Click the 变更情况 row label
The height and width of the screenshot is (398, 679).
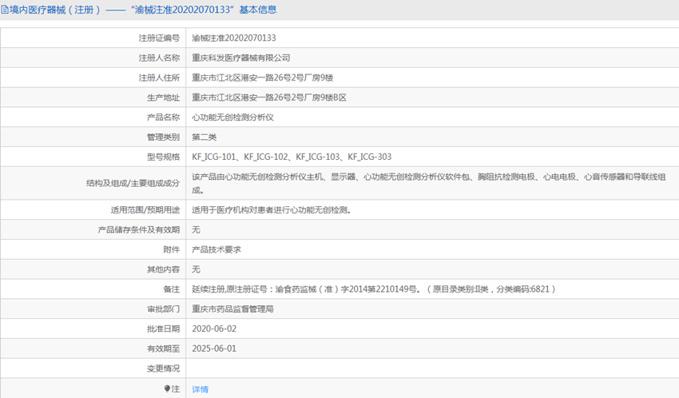click(x=162, y=368)
